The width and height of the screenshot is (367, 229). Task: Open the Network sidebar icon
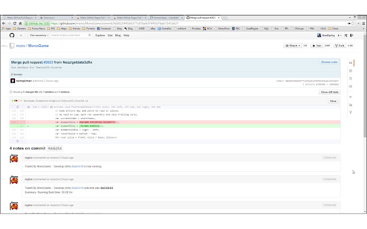pos(350,112)
